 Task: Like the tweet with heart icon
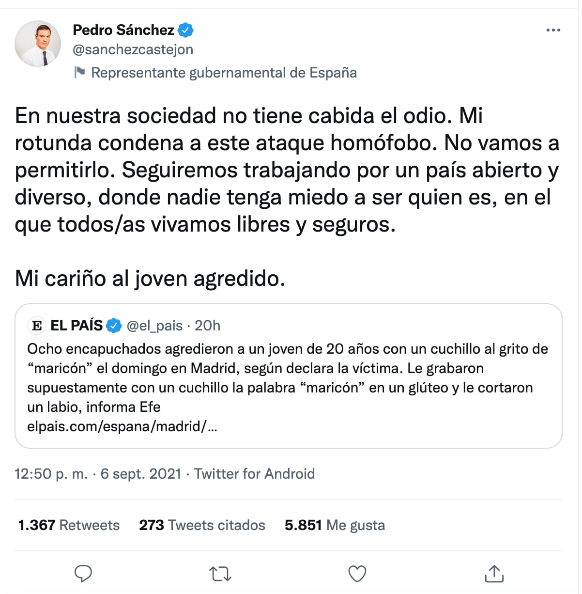(357, 574)
